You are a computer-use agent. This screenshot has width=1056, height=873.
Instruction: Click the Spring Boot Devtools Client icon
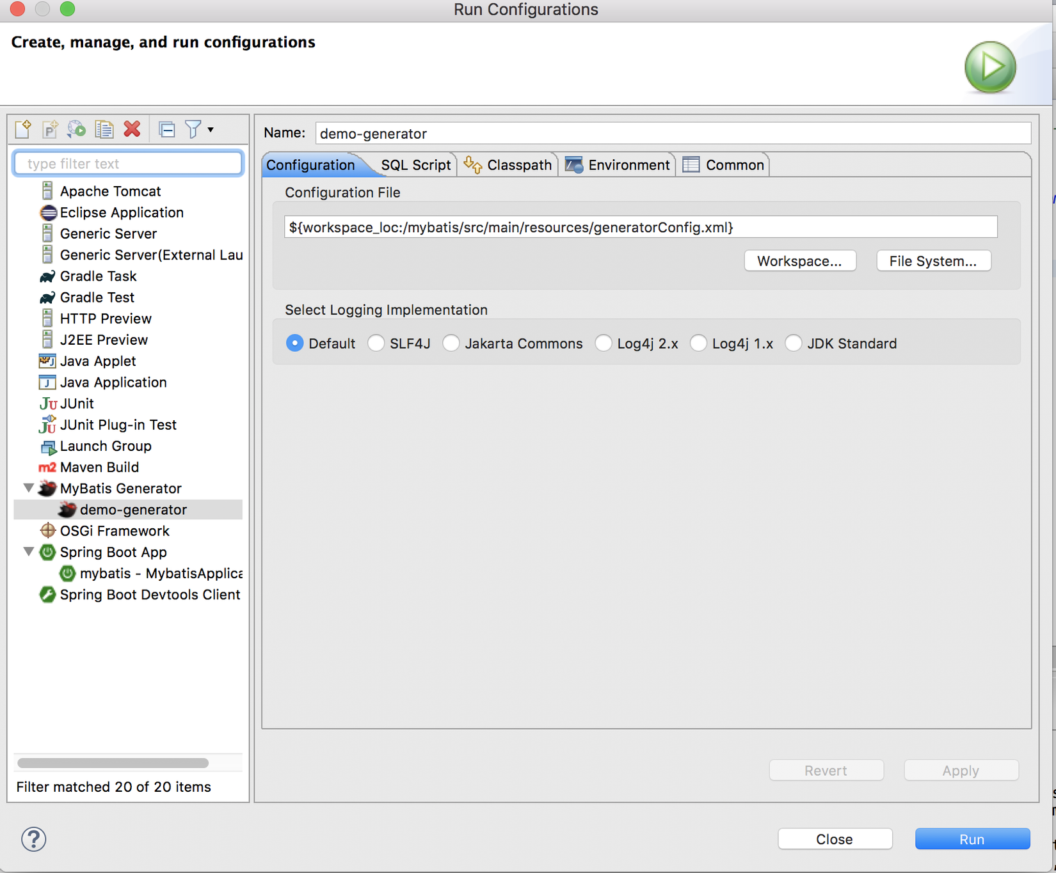coord(47,594)
